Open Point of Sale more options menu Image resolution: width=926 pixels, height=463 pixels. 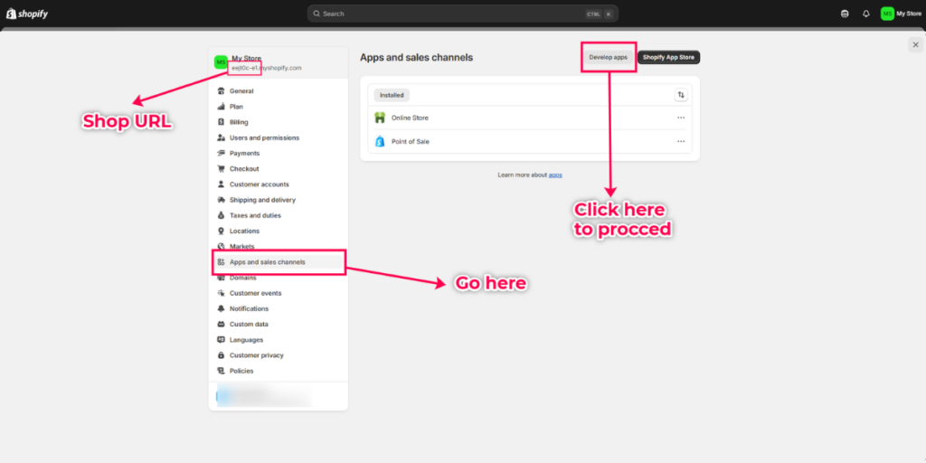coord(681,142)
